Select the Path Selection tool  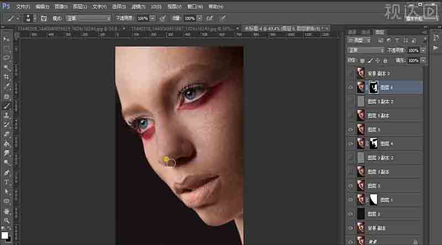pyautogui.click(x=7, y=192)
